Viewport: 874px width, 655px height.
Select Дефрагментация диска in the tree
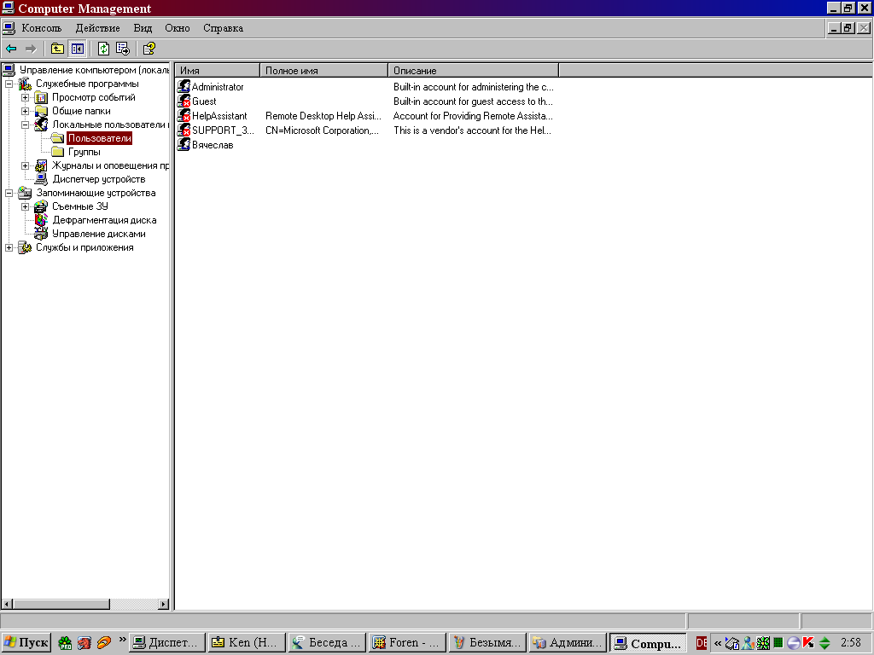tap(104, 220)
